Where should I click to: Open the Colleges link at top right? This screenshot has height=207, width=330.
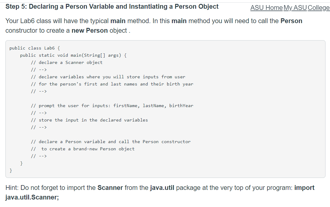(319, 8)
